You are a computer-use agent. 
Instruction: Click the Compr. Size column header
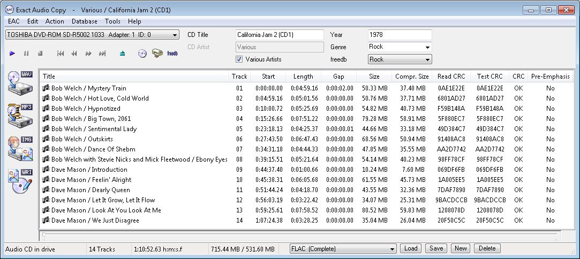click(x=412, y=77)
